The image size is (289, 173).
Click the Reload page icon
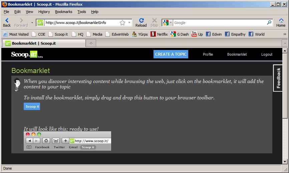pos(141,21)
